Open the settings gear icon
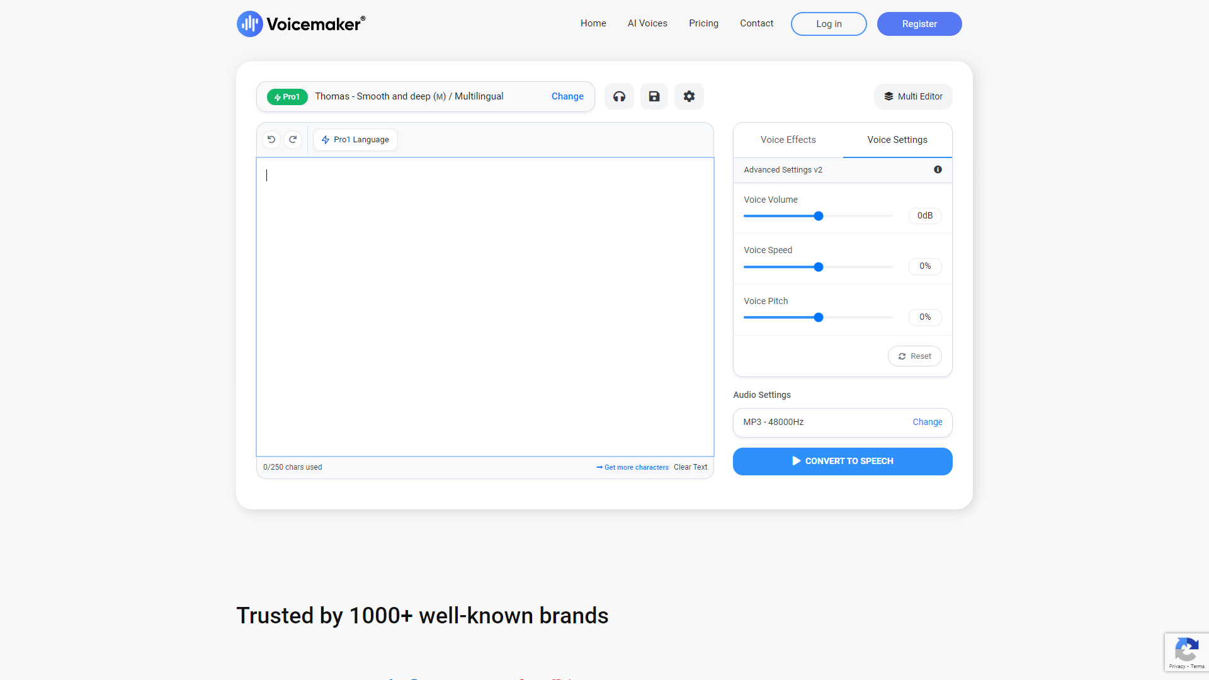Screen dimensions: 1209x680 690,96
